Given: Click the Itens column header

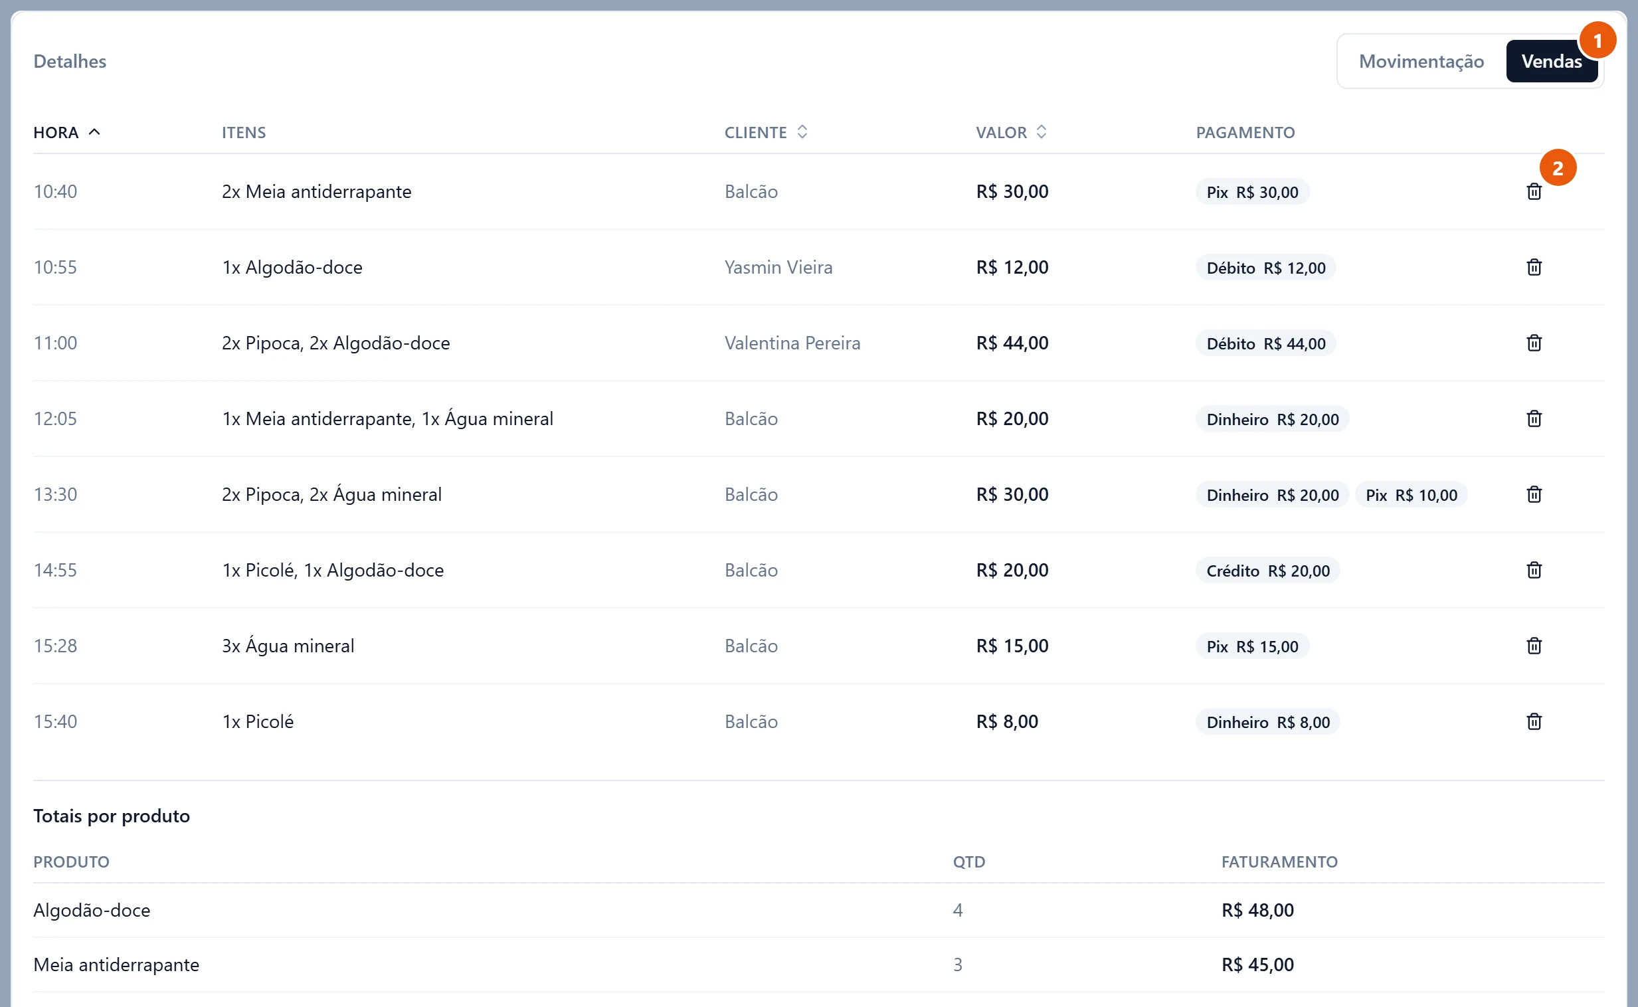Looking at the screenshot, I should tap(244, 133).
